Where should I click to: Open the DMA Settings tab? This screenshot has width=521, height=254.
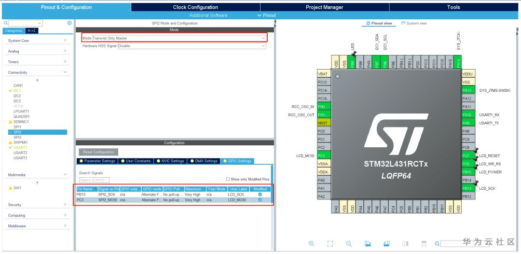click(x=204, y=161)
